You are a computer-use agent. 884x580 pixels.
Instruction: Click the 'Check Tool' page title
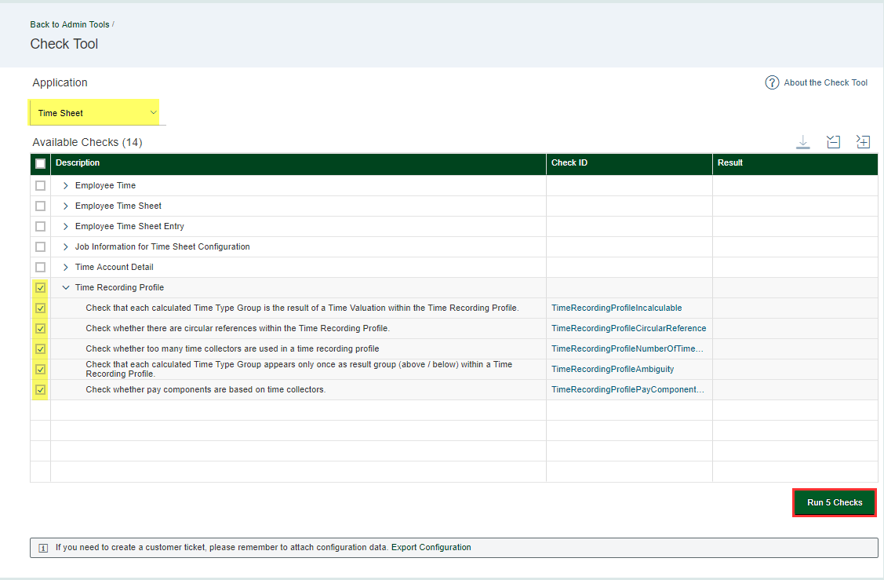pyautogui.click(x=64, y=44)
